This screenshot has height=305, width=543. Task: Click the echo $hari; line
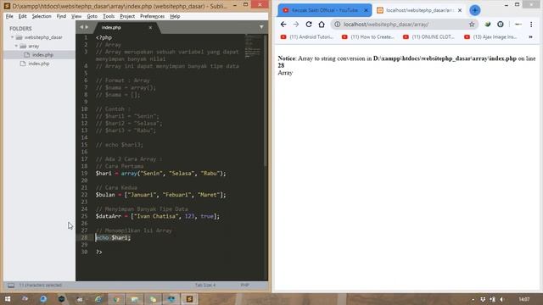[x=113, y=237]
